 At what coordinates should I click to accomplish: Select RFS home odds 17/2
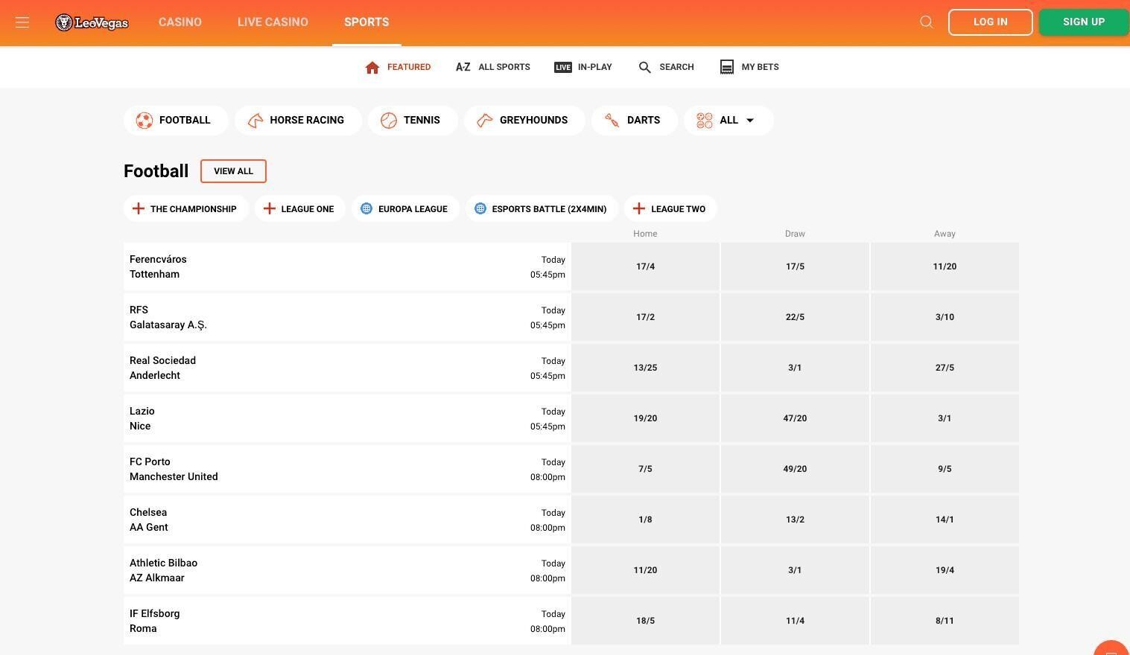645,317
